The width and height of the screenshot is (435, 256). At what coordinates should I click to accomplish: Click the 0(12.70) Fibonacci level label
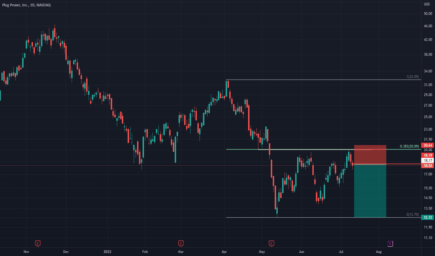(x=413, y=215)
